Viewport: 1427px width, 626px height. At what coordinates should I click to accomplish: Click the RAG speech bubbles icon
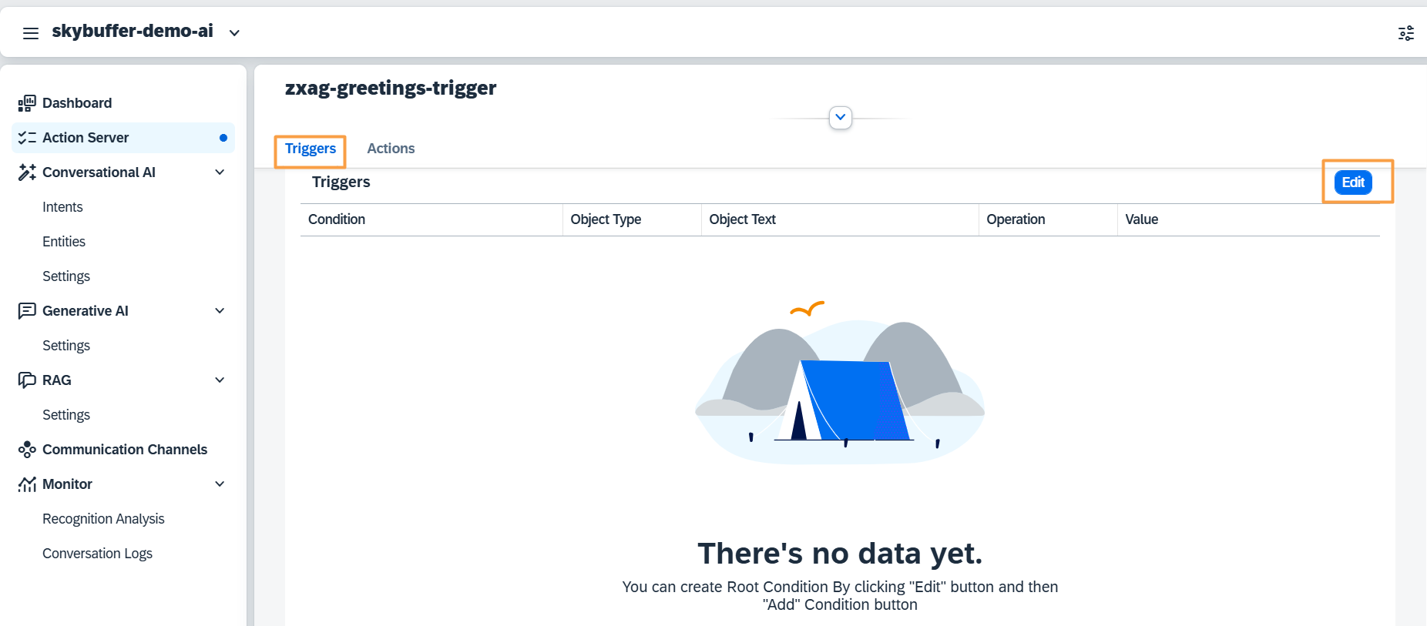coord(27,380)
